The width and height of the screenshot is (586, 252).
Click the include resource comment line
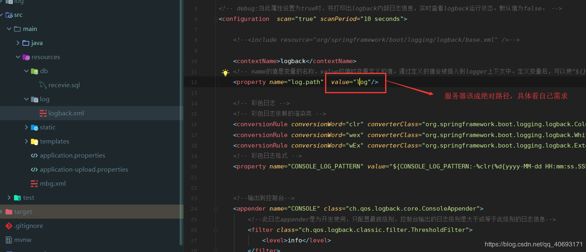click(x=376, y=40)
